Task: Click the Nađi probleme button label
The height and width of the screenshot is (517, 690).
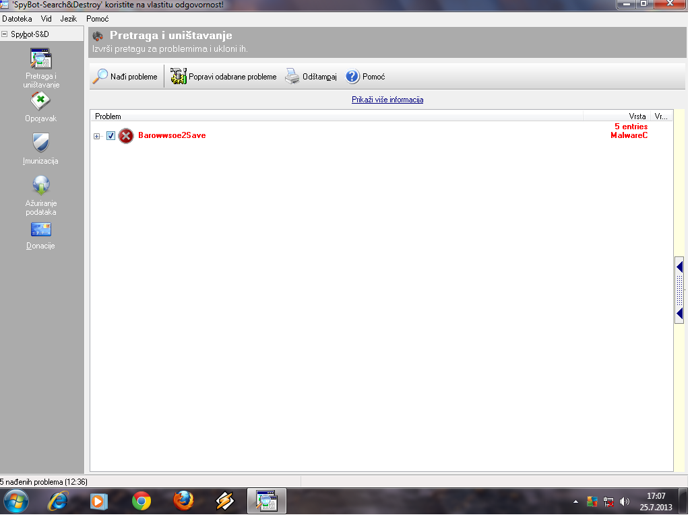Action: tap(134, 77)
